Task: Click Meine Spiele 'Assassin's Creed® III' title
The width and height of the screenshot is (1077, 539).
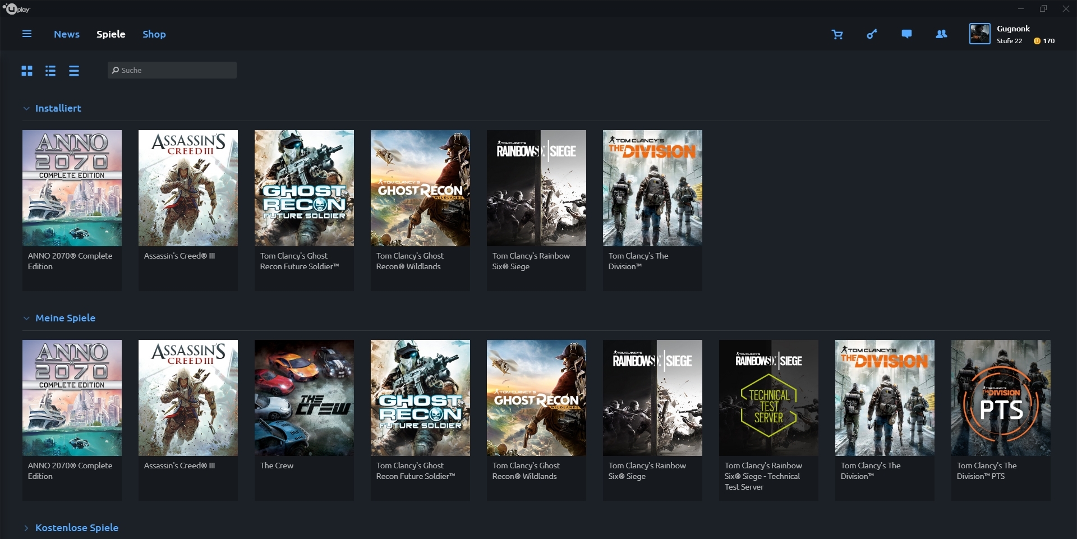Action: pyautogui.click(x=179, y=466)
